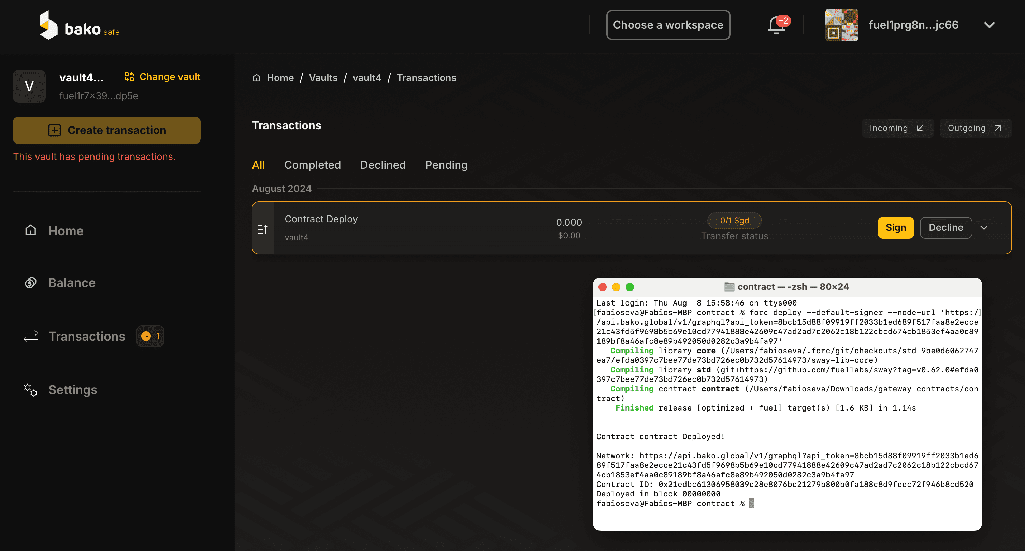Viewport: 1025px width, 551px height.
Task: Select the Completed transactions tab
Action: [x=312, y=165]
